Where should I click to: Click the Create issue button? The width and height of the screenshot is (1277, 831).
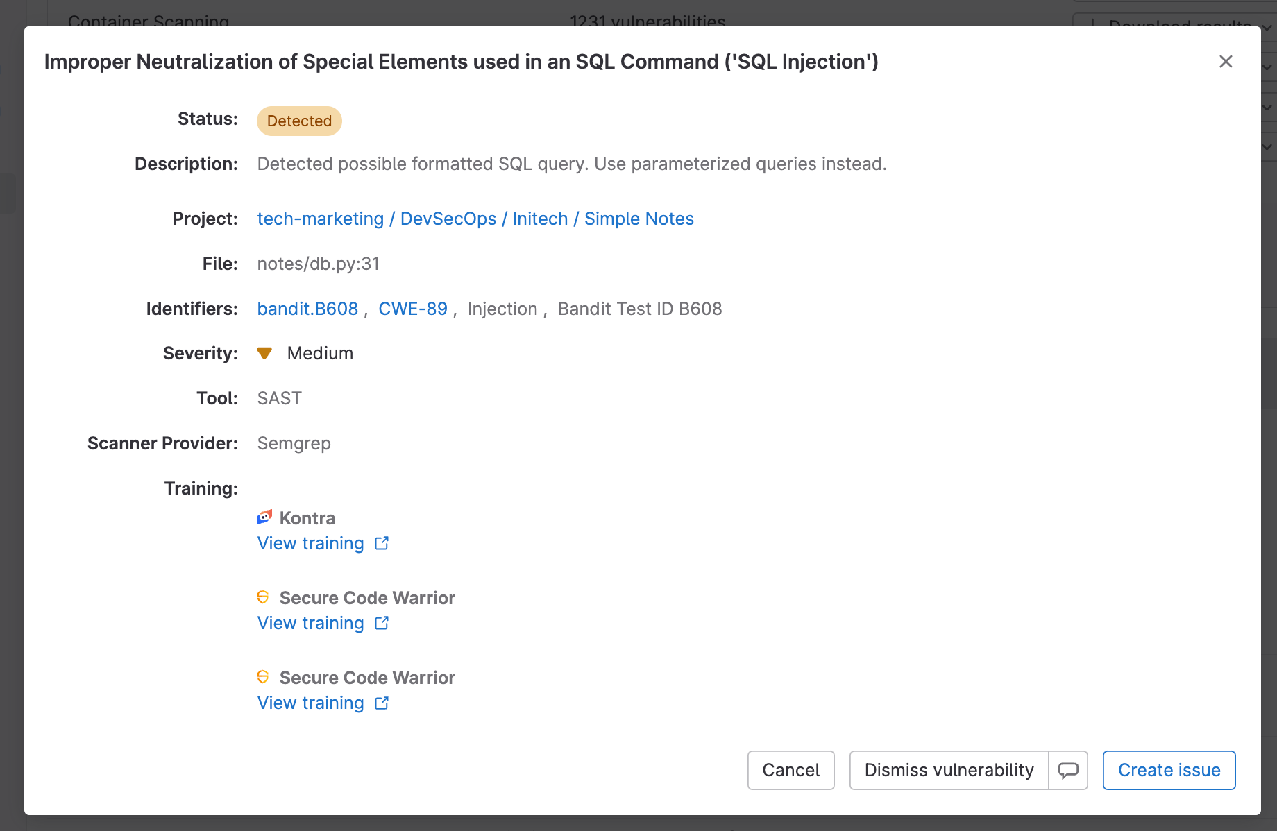1169,770
